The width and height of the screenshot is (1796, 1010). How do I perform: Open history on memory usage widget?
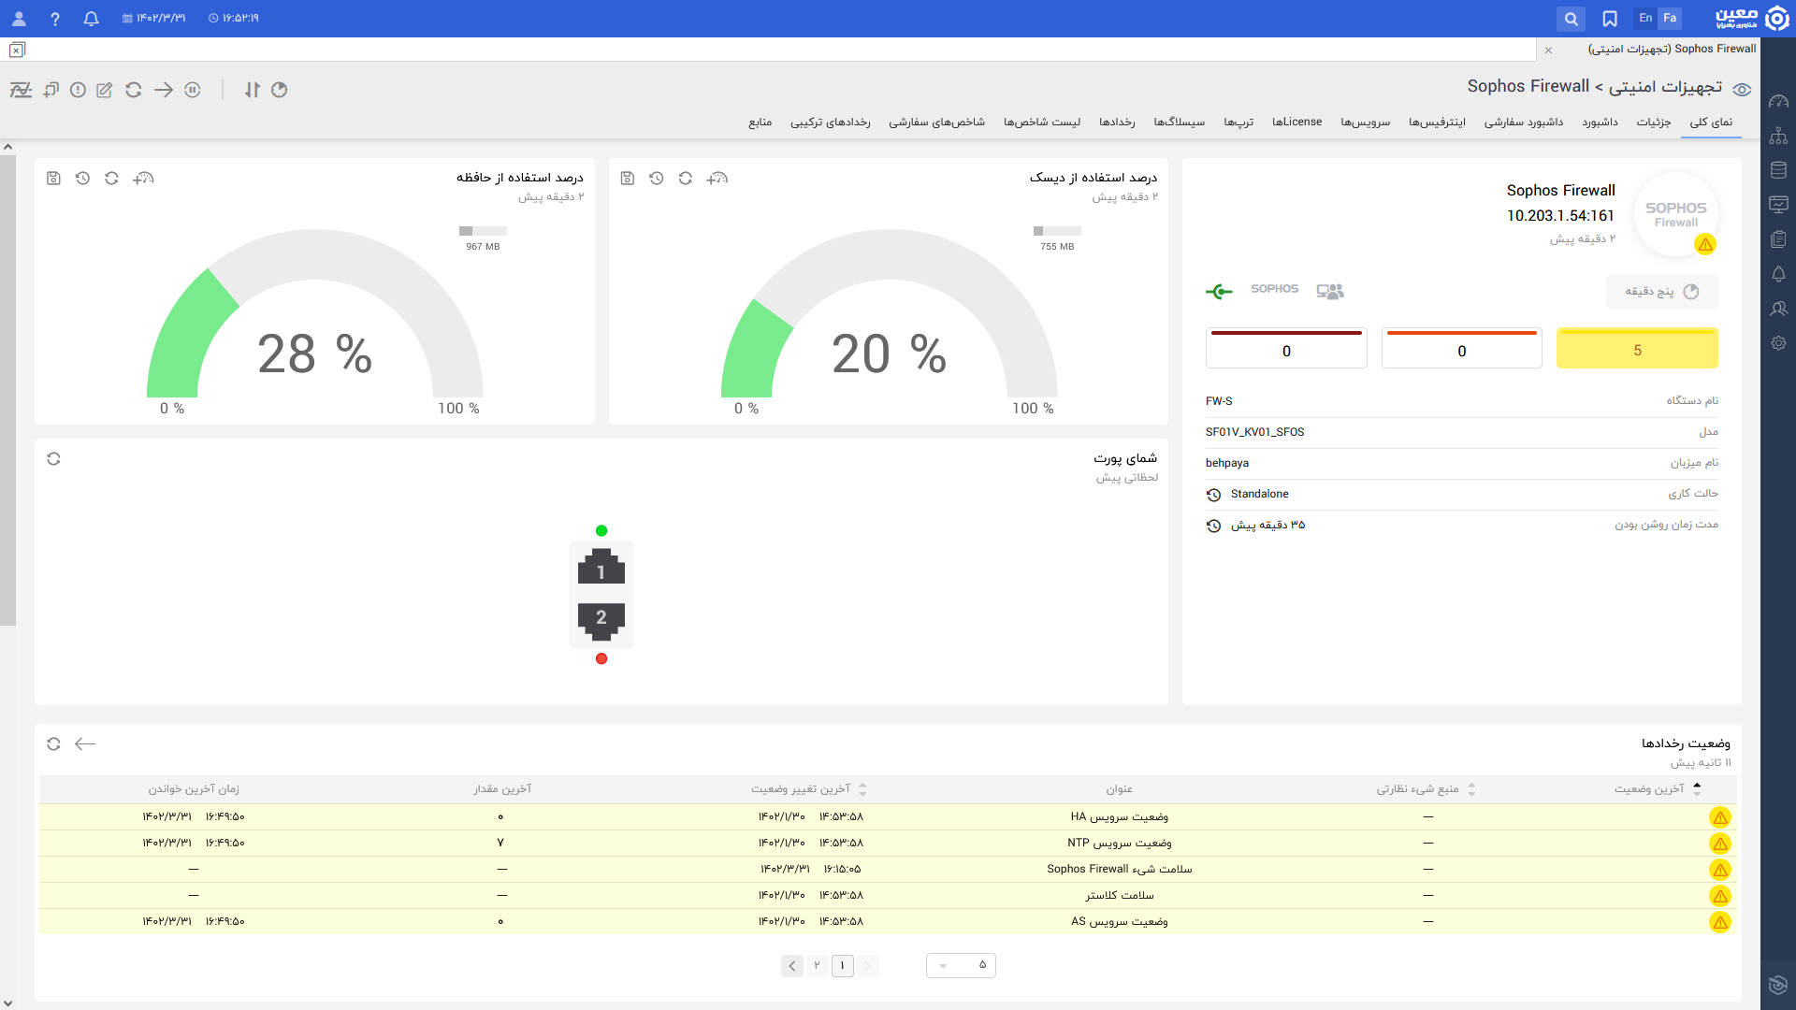82,178
